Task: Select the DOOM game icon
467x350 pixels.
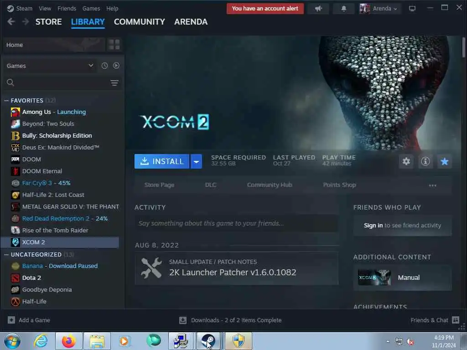Action: click(16, 160)
